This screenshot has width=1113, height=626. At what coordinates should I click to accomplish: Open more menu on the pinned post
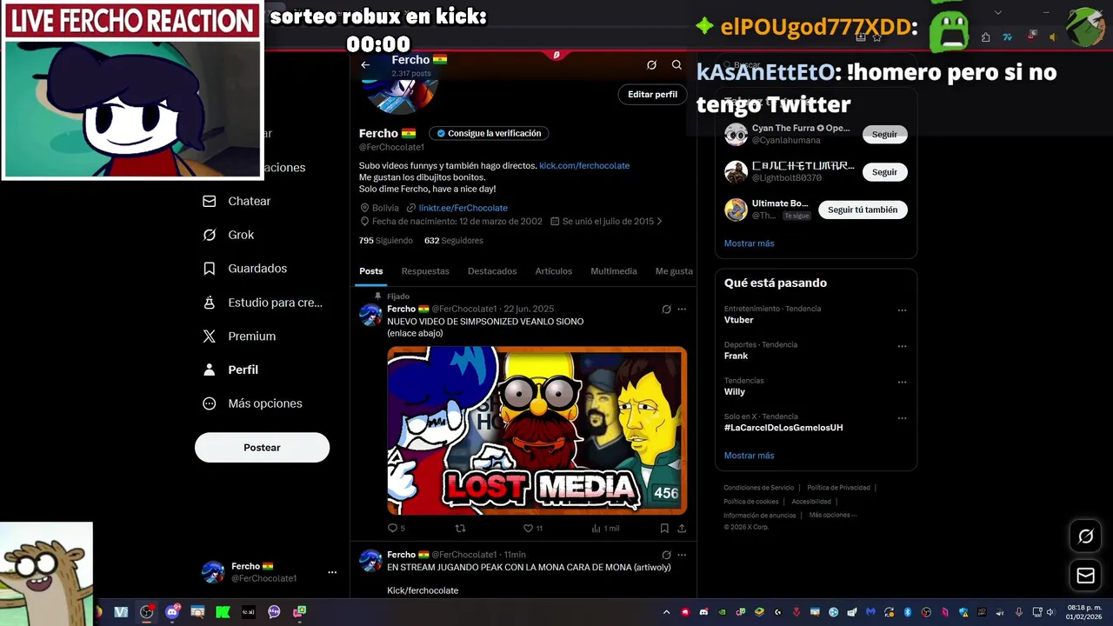[682, 309]
